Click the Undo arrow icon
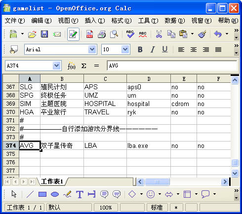The width and height of the screenshot is (242, 214). 218,34
